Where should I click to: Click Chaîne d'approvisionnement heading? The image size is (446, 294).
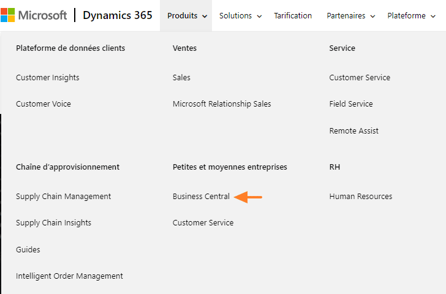(67, 167)
